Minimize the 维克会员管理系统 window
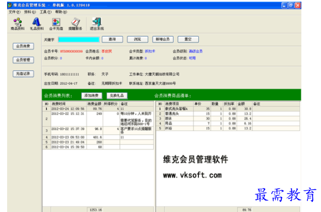The height and width of the screenshot is (212, 321). click(x=284, y=5)
